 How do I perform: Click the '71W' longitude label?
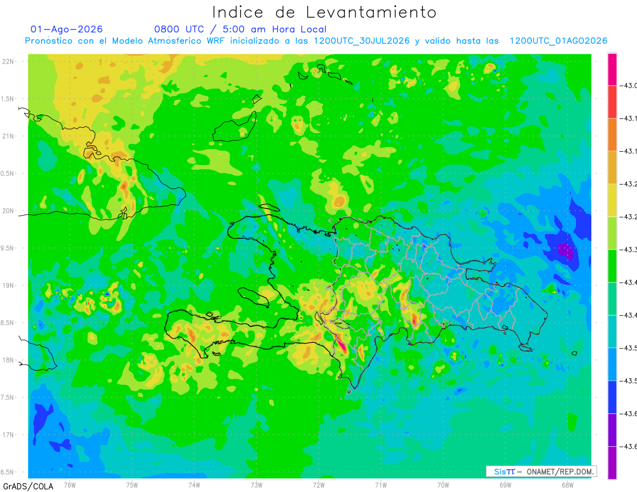[381, 485]
